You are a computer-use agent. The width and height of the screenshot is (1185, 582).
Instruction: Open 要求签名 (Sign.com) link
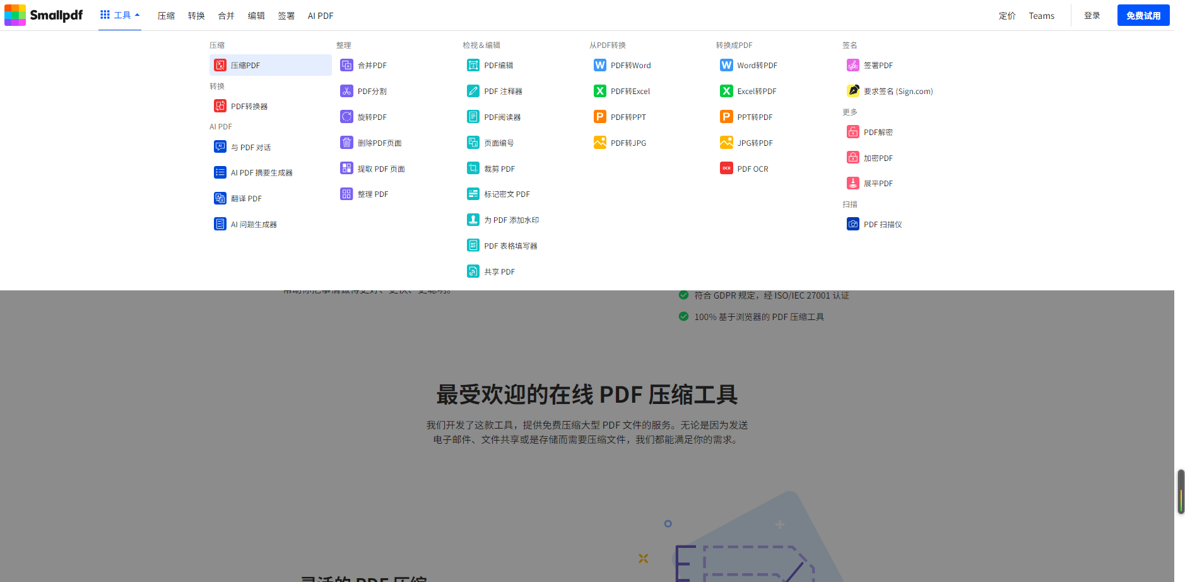click(x=898, y=91)
